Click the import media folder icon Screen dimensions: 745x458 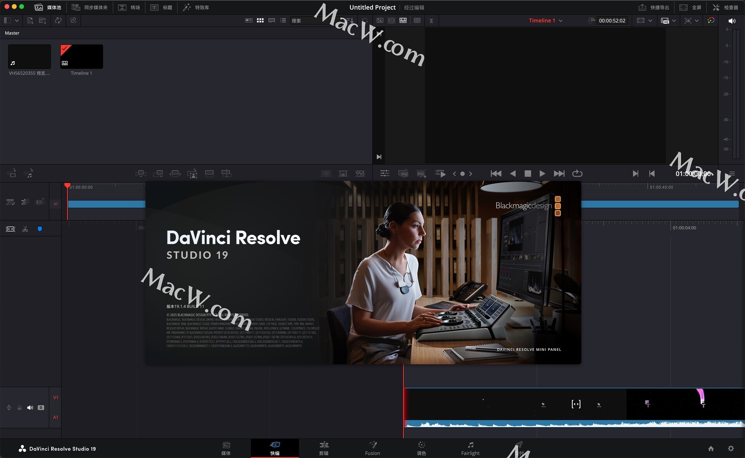43,20
